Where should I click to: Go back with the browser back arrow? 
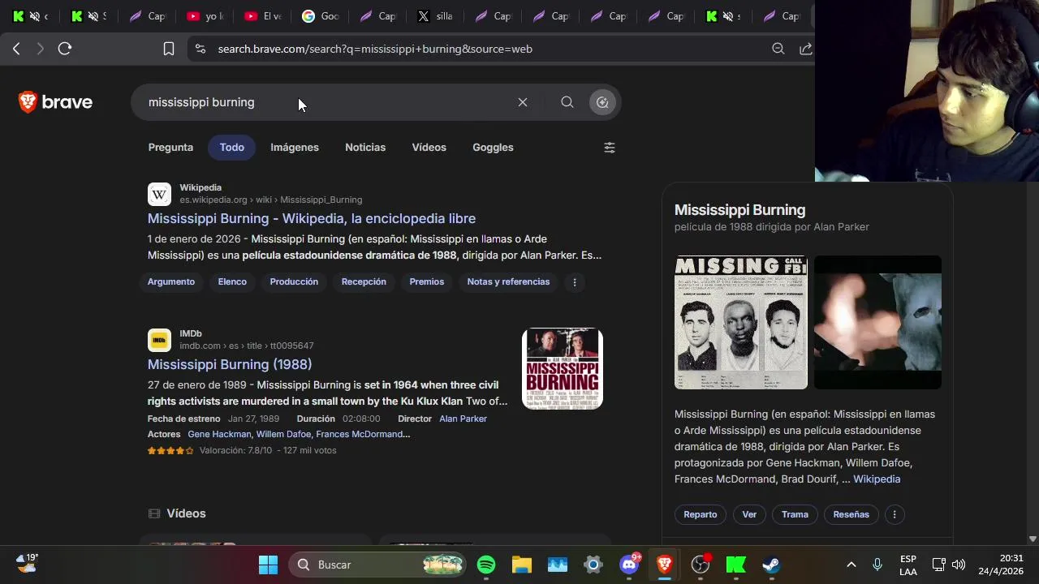pos(16,49)
